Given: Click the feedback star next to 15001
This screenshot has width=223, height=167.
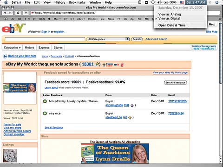Looking at the screenshot, I should click(x=97, y=64).
